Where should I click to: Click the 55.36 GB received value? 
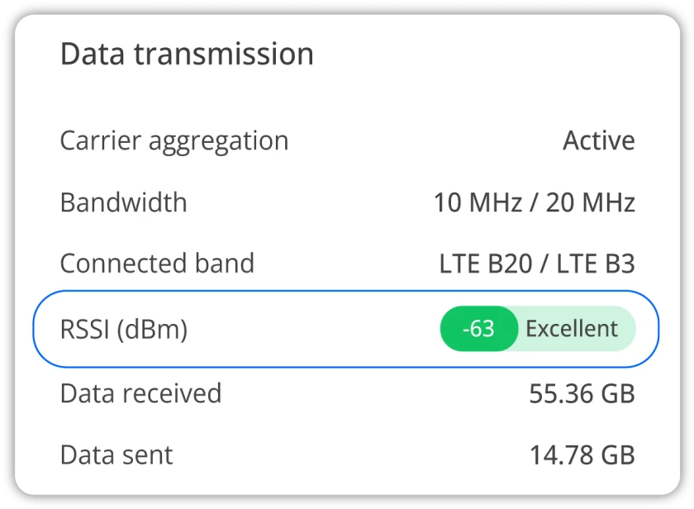click(582, 394)
